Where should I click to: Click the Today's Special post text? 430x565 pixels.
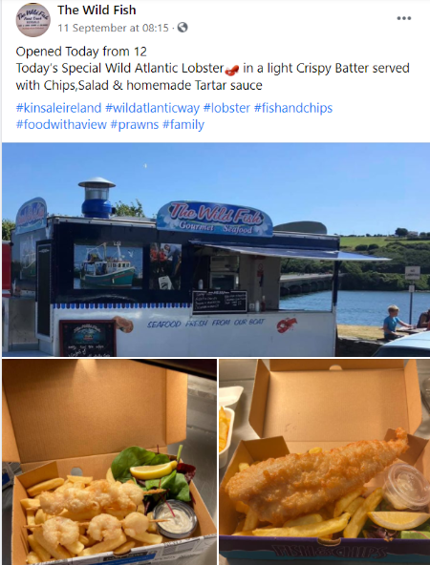tap(212, 76)
